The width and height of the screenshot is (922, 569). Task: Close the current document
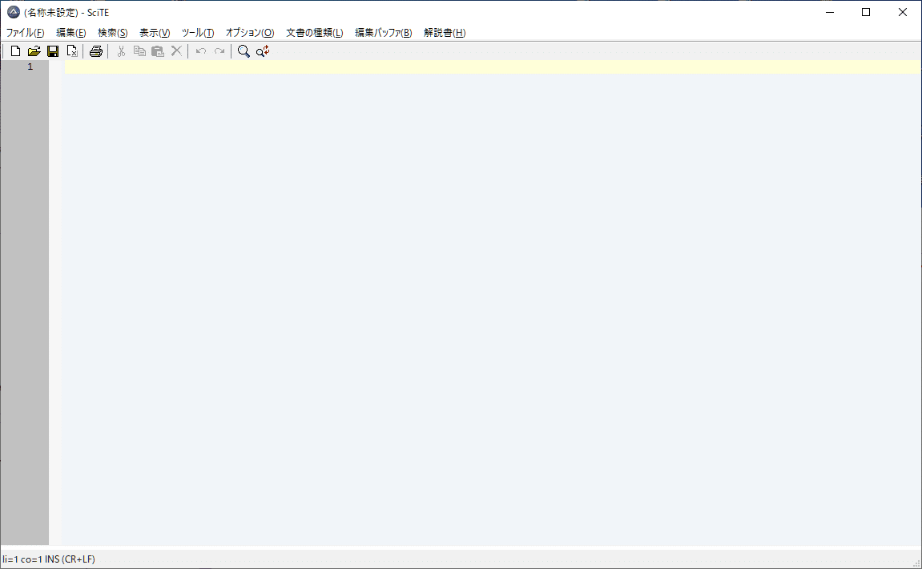(x=72, y=50)
